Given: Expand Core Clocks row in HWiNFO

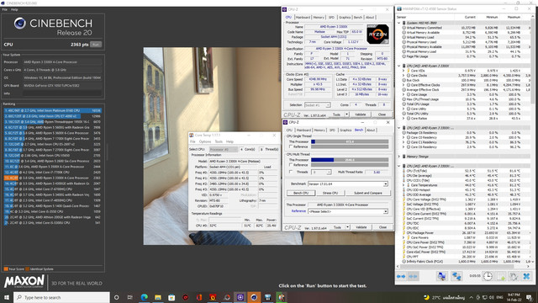Looking at the screenshot, I should (x=403, y=75).
